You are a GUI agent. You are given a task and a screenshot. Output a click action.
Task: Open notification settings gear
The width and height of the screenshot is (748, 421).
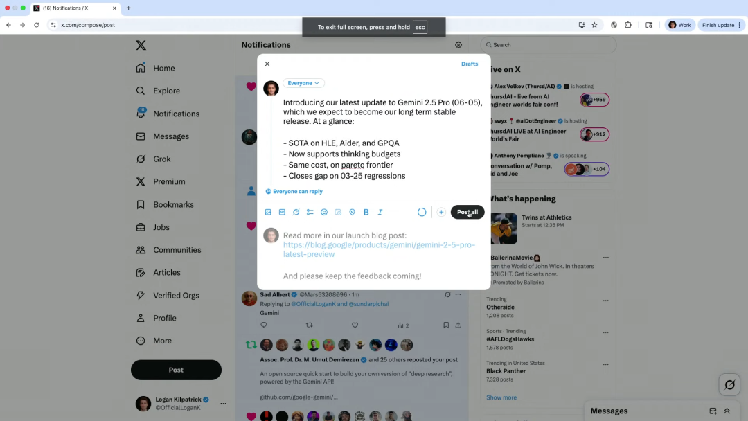[458, 45]
